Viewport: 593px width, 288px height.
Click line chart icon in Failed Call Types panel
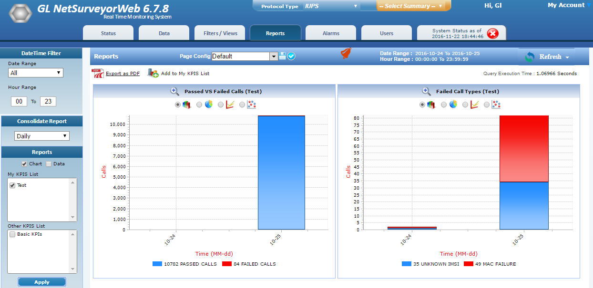475,105
